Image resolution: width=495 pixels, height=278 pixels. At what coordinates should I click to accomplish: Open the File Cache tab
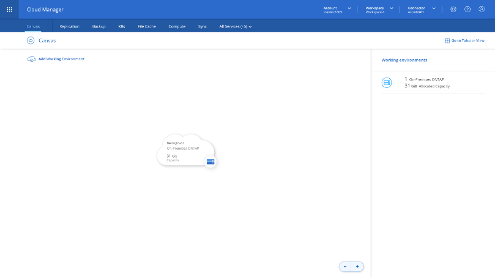(x=146, y=26)
